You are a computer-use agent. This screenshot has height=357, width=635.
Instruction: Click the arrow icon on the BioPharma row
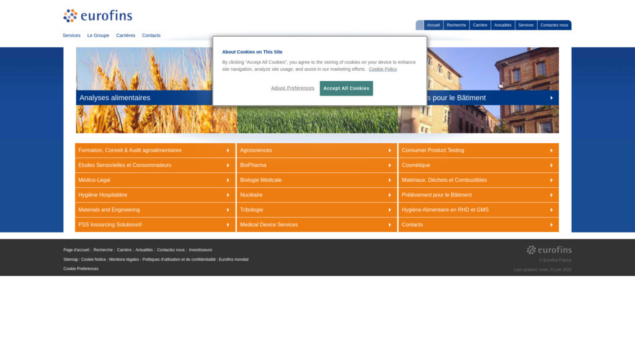point(389,165)
